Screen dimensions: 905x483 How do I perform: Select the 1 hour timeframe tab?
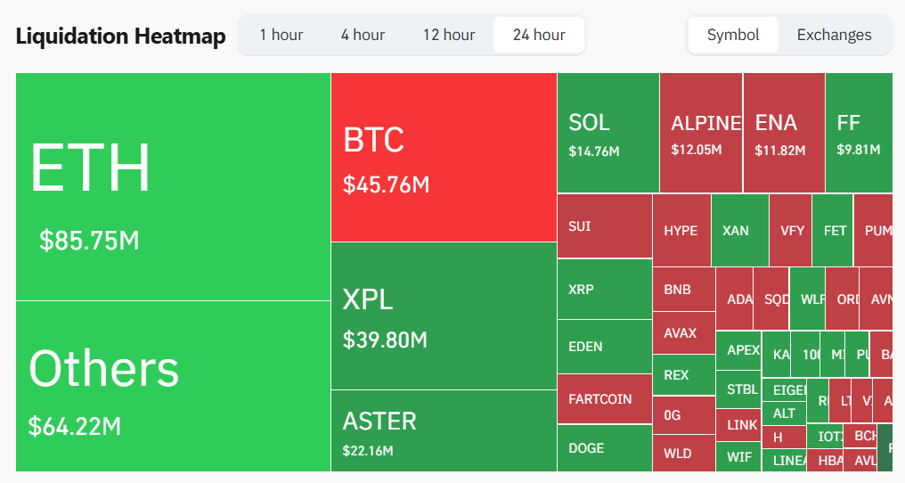point(281,35)
